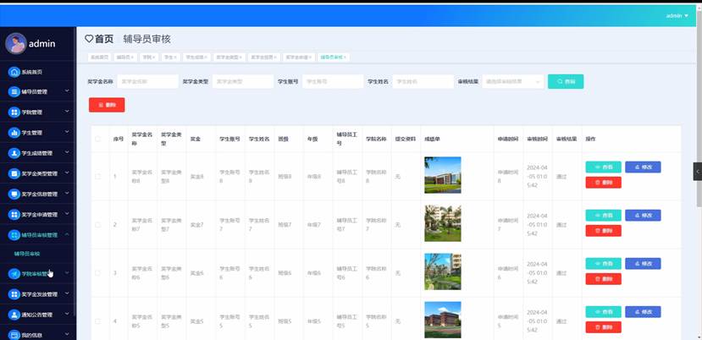
Task: Open 系统首页 via its home icon
Action: click(x=14, y=72)
